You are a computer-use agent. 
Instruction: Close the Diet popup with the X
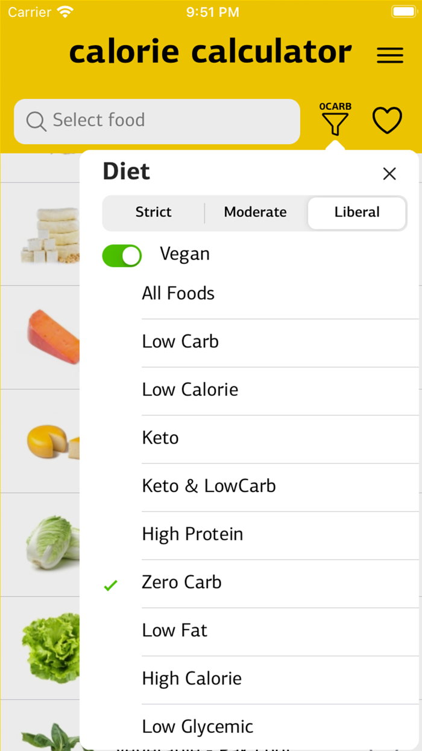[389, 174]
